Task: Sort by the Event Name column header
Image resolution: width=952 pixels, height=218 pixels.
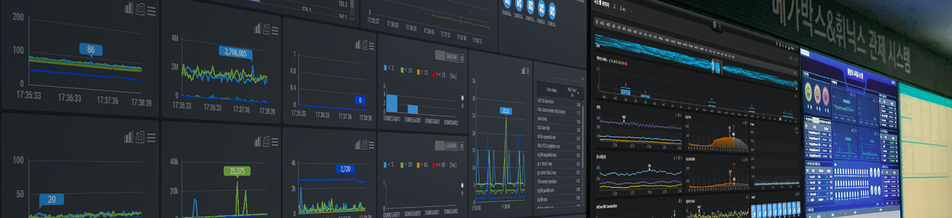Action: (x=552, y=90)
